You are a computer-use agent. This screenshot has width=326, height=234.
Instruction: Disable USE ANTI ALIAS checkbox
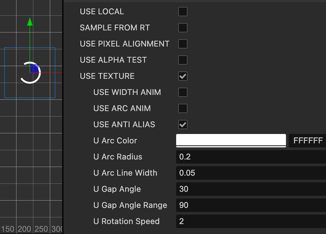pyautogui.click(x=183, y=125)
